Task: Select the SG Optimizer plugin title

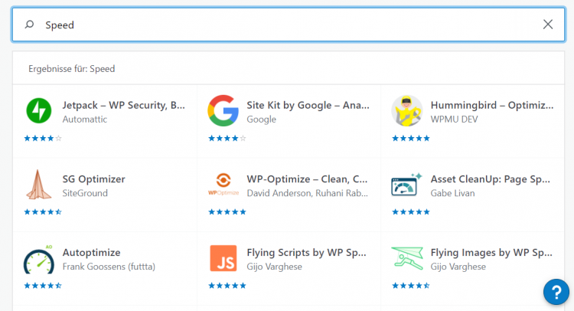Action: [x=93, y=179]
